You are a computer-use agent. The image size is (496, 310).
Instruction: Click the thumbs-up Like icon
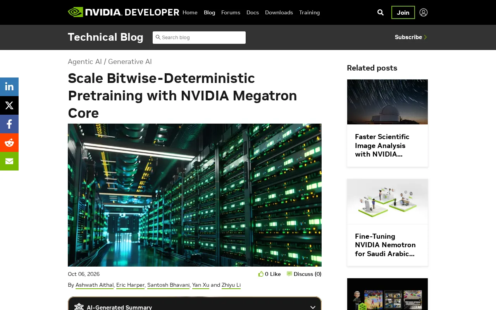pyautogui.click(x=261, y=274)
